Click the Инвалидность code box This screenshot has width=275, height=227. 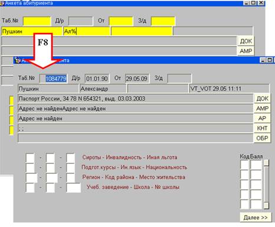[x=50, y=158]
